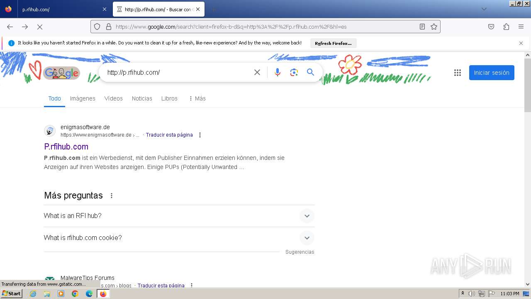
Task: Stop loading the page
Action: pyautogui.click(x=40, y=27)
